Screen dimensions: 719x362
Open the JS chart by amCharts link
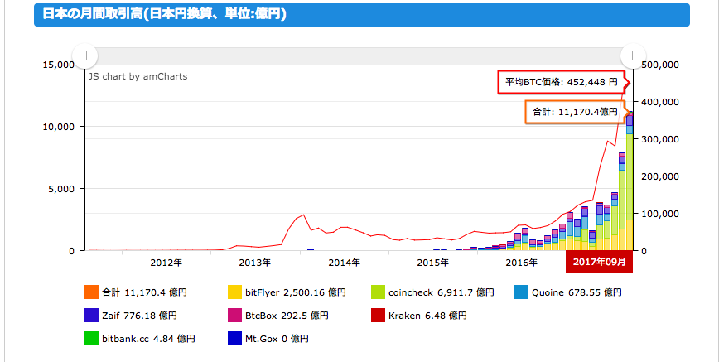click(138, 76)
